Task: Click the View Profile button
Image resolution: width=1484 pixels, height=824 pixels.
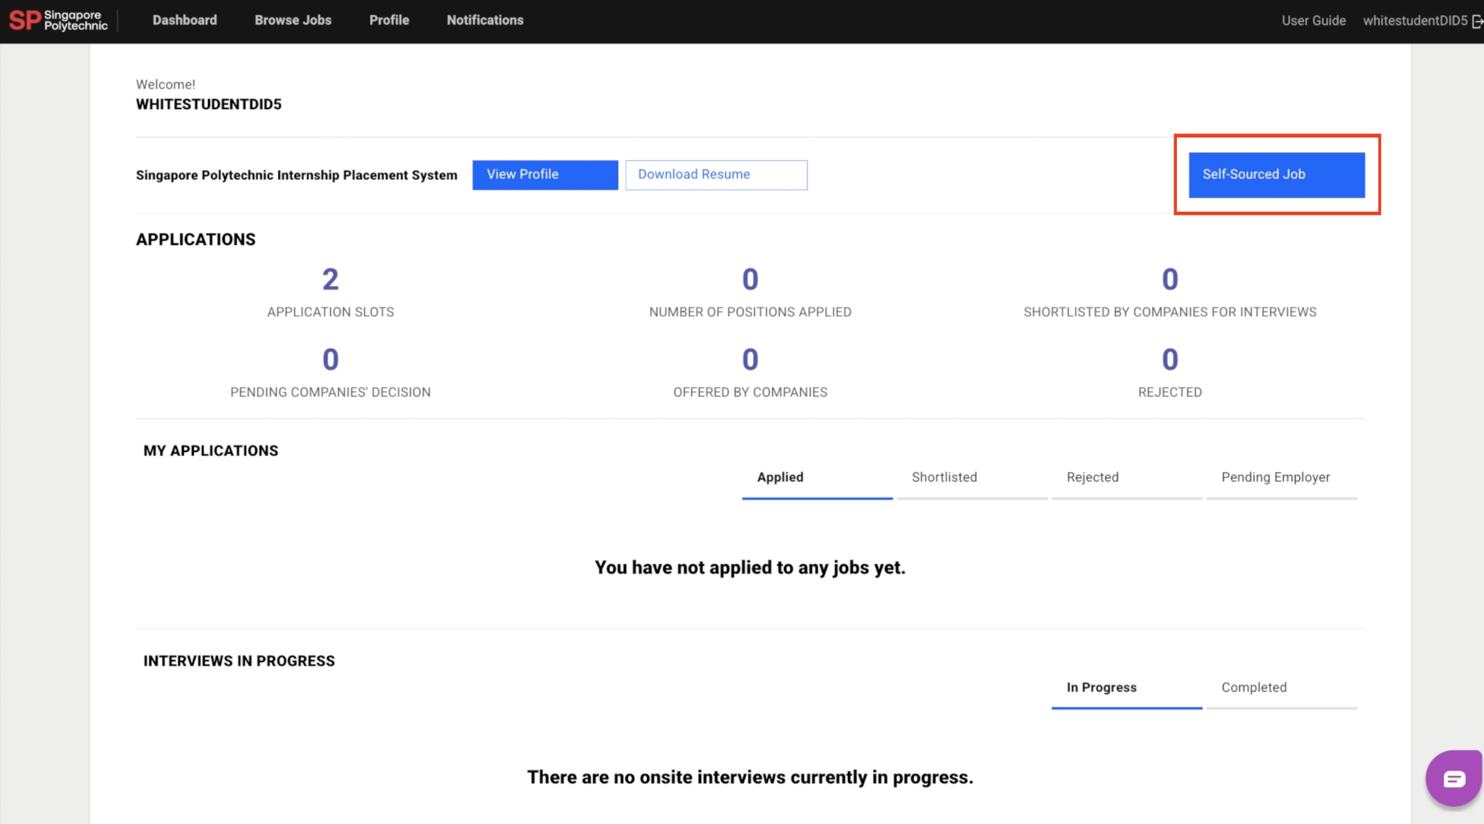Action: point(545,175)
